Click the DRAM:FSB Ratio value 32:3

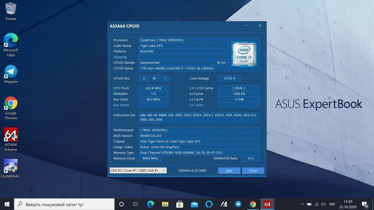click(251, 158)
